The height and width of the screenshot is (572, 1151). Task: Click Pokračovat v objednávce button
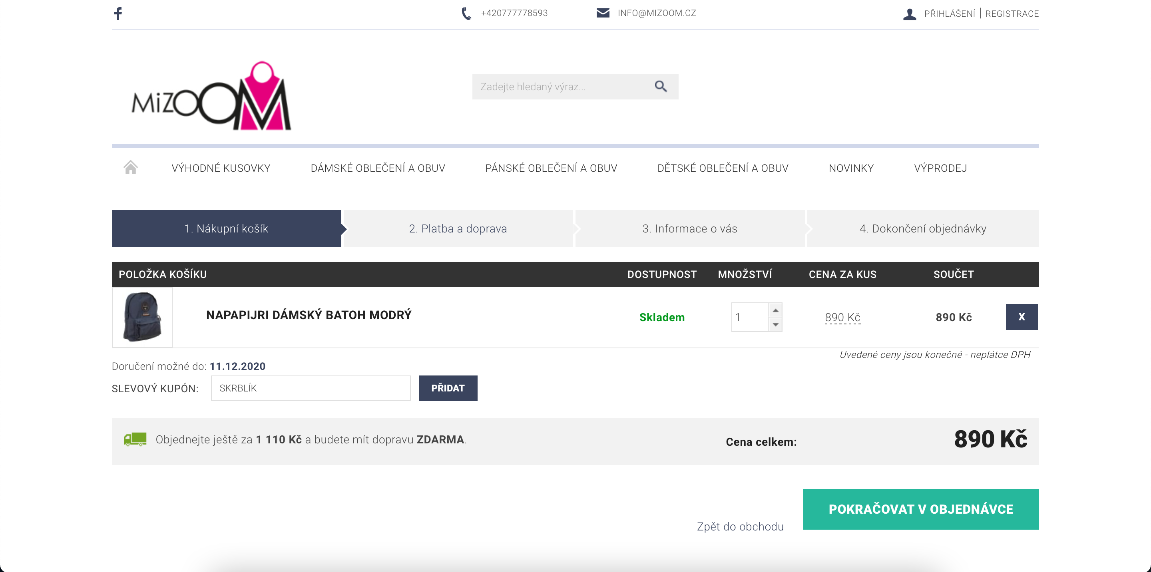point(921,509)
